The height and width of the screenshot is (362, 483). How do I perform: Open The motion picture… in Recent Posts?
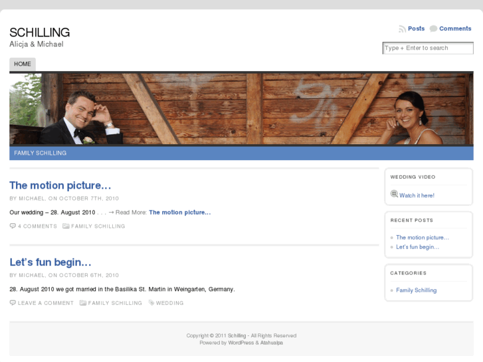click(423, 238)
